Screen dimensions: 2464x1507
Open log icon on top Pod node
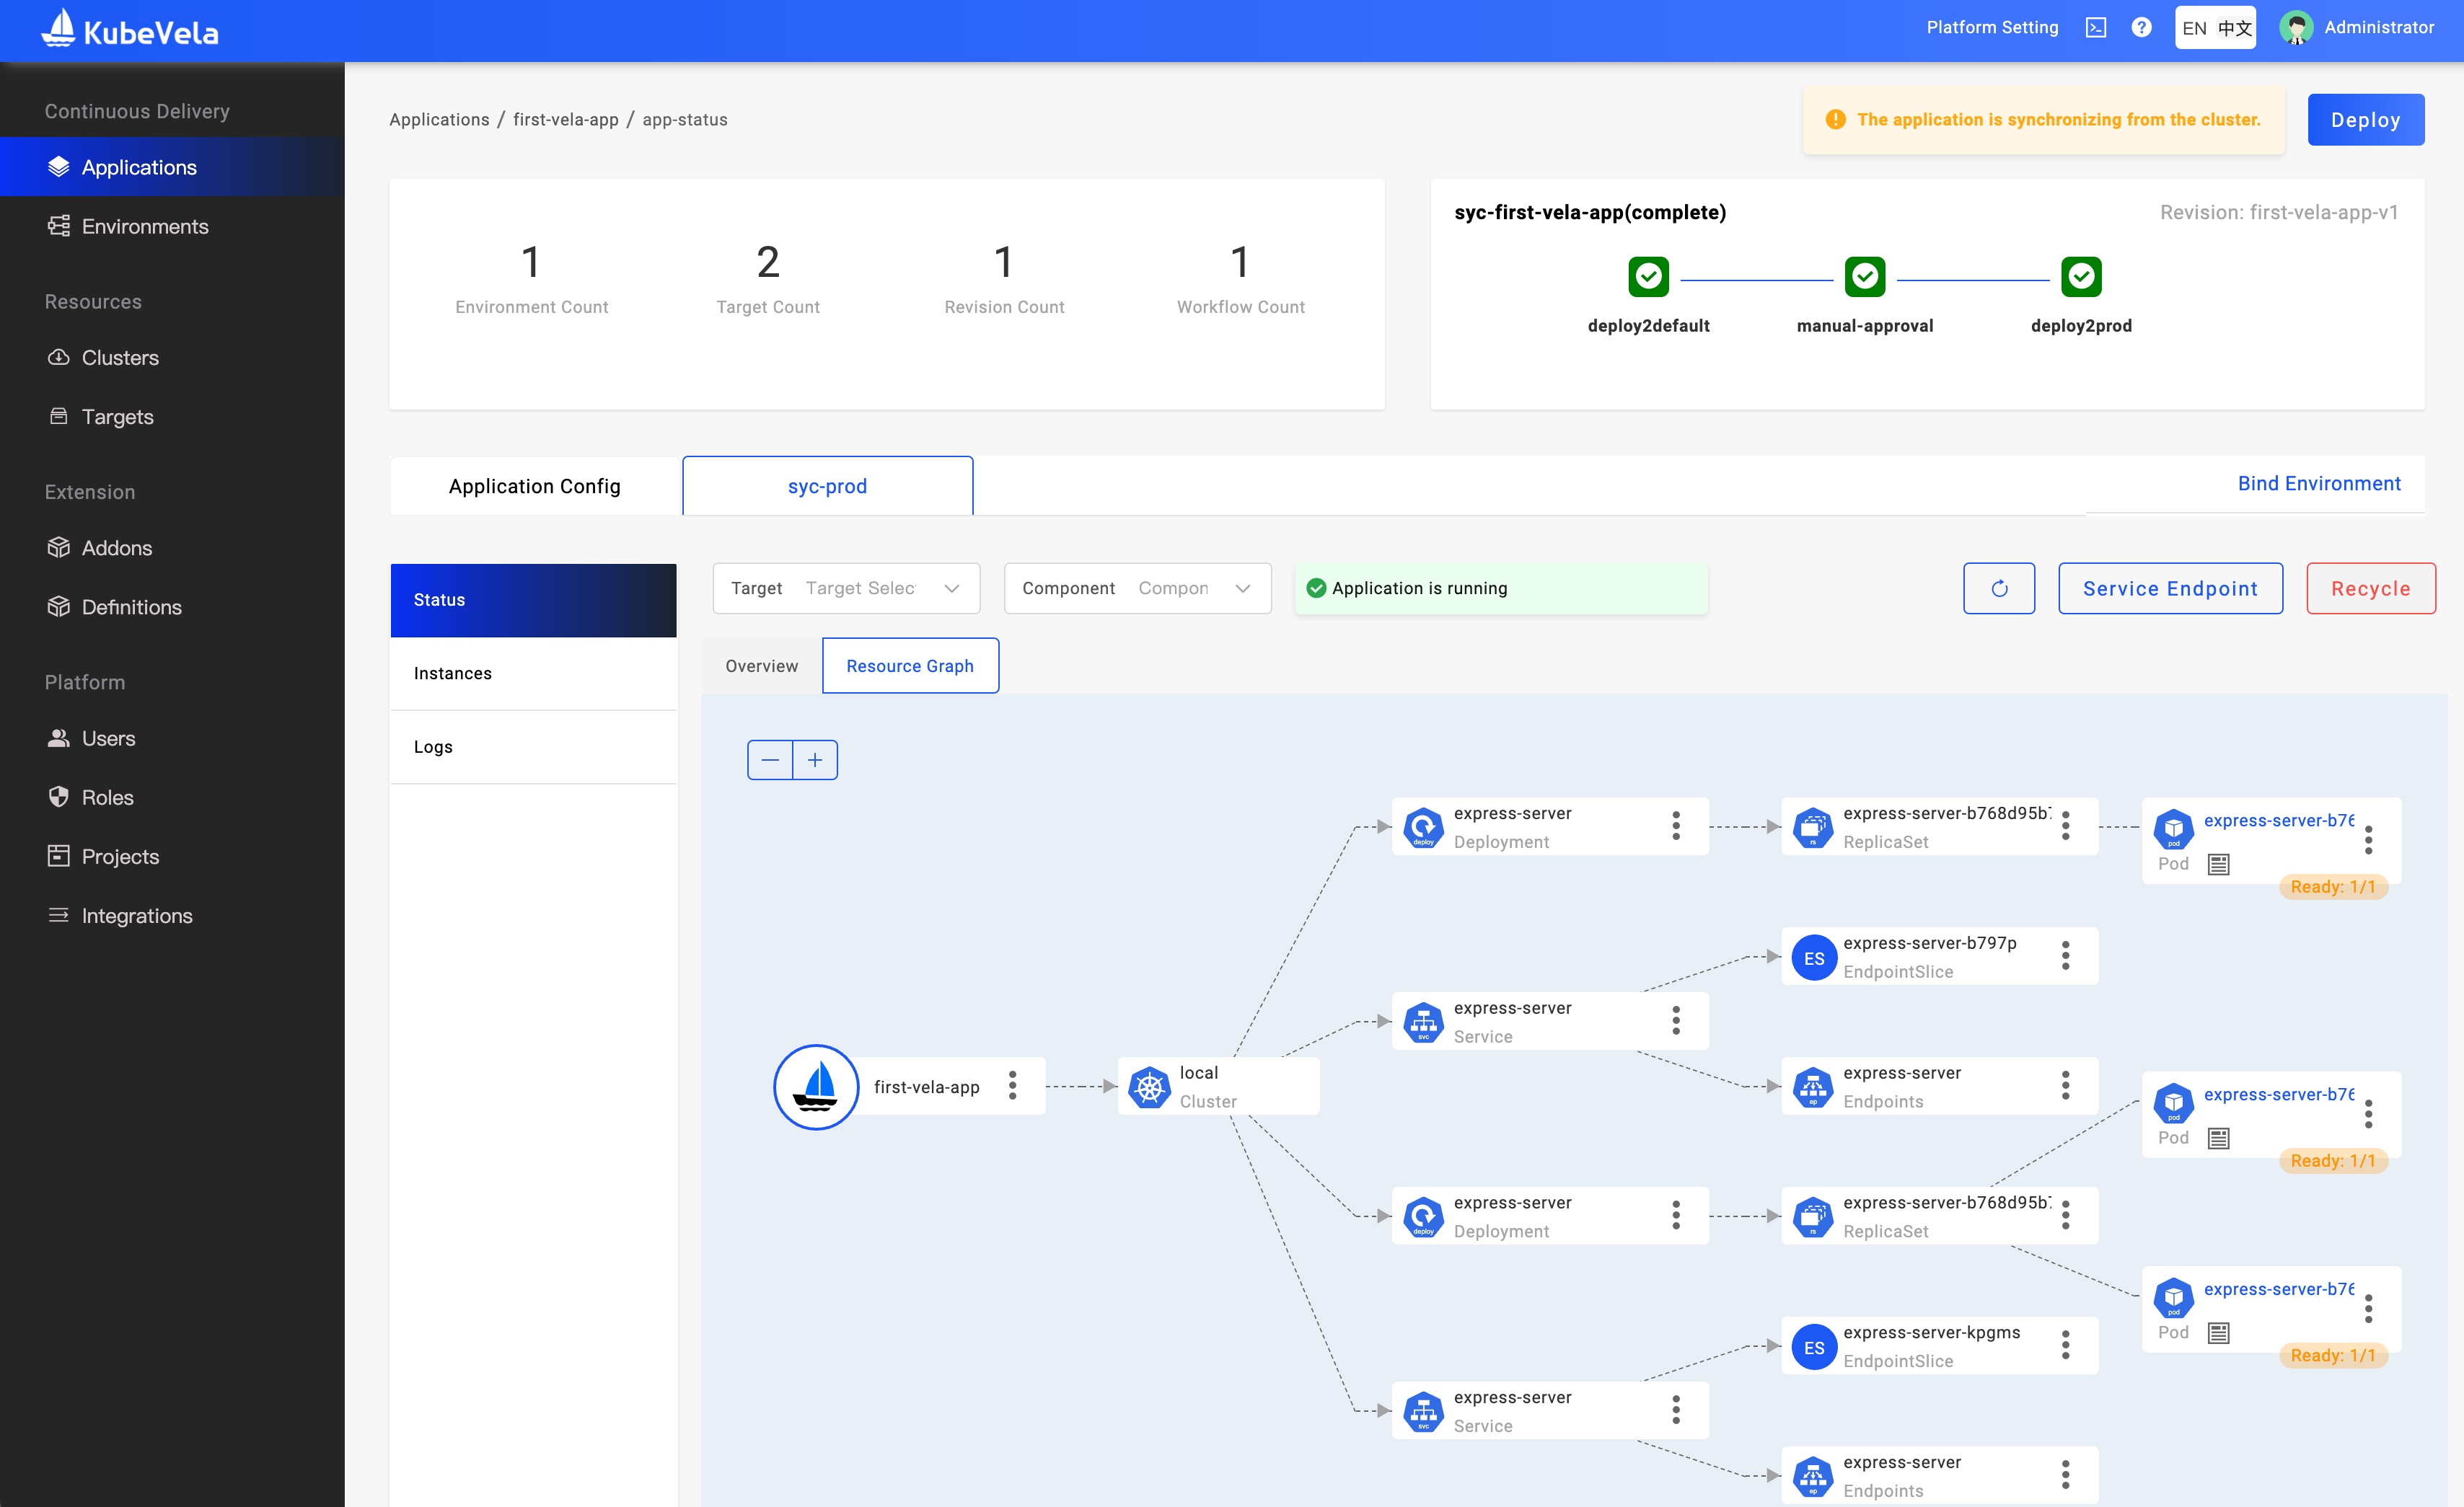(x=2218, y=865)
